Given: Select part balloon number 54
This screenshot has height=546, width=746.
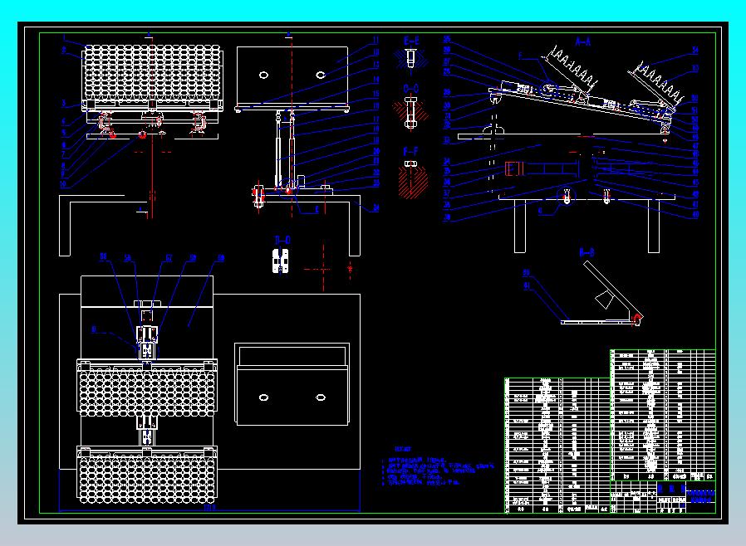Looking at the screenshot, I should point(695,50).
